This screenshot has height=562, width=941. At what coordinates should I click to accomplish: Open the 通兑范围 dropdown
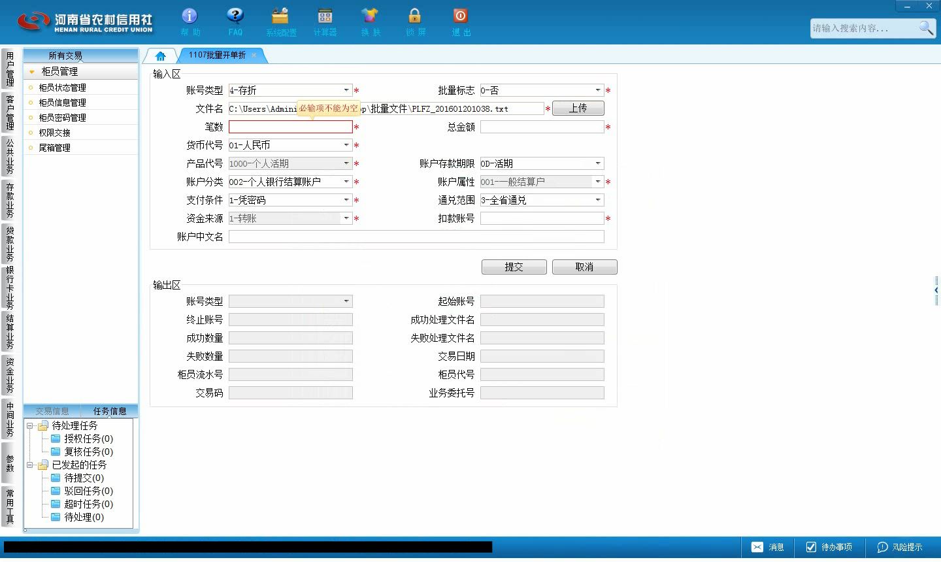coord(598,200)
